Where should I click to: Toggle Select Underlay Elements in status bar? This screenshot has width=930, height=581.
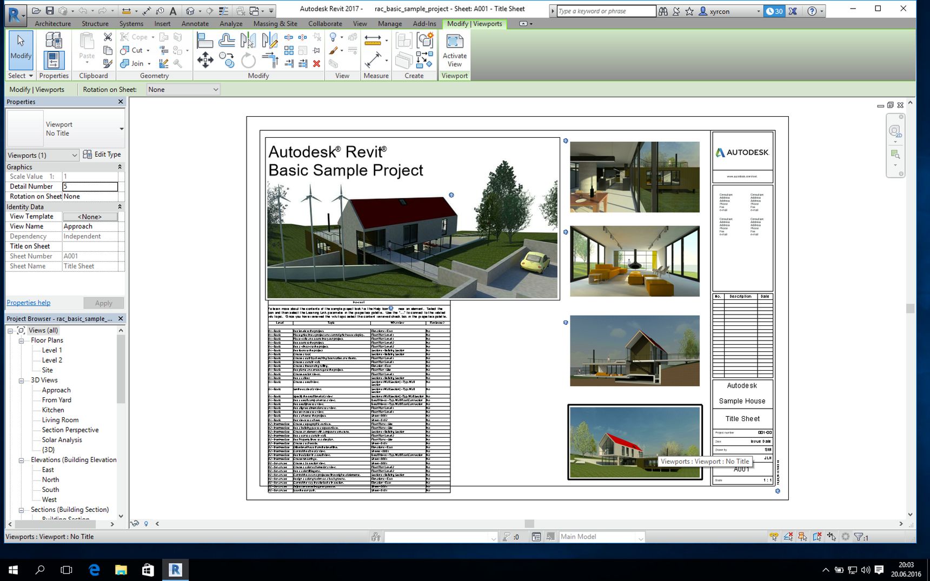coord(788,537)
